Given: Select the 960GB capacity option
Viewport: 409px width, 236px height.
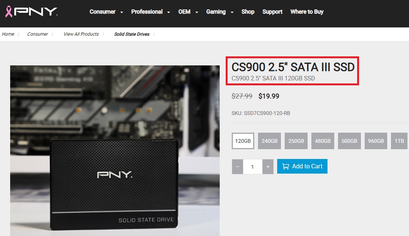Looking at the screenshot, I should [376, 141].
